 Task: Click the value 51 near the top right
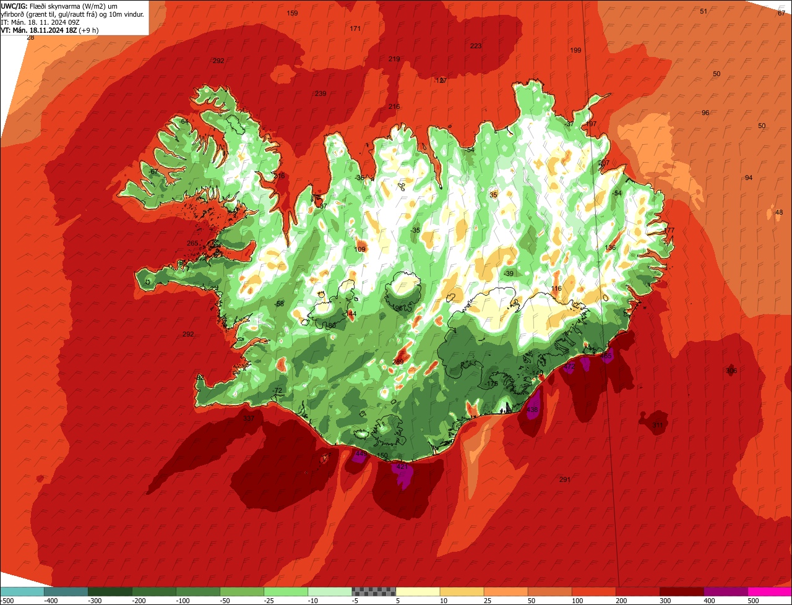tap(704, 11)
